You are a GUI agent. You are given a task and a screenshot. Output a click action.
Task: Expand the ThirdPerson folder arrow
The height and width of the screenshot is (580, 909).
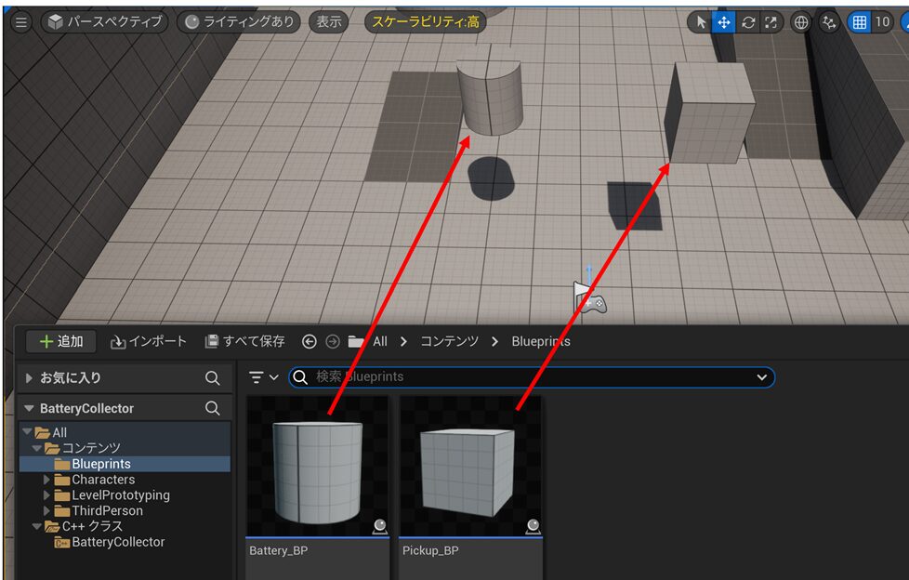[47, 511]
